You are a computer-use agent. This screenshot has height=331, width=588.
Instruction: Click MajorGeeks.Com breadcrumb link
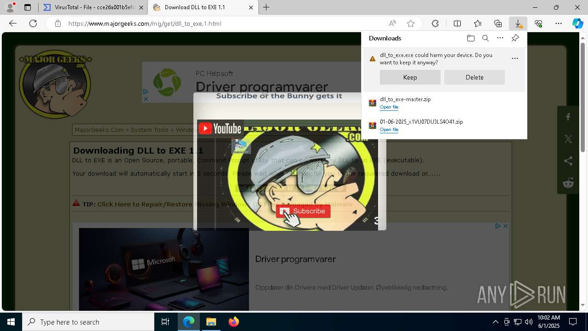99,130
